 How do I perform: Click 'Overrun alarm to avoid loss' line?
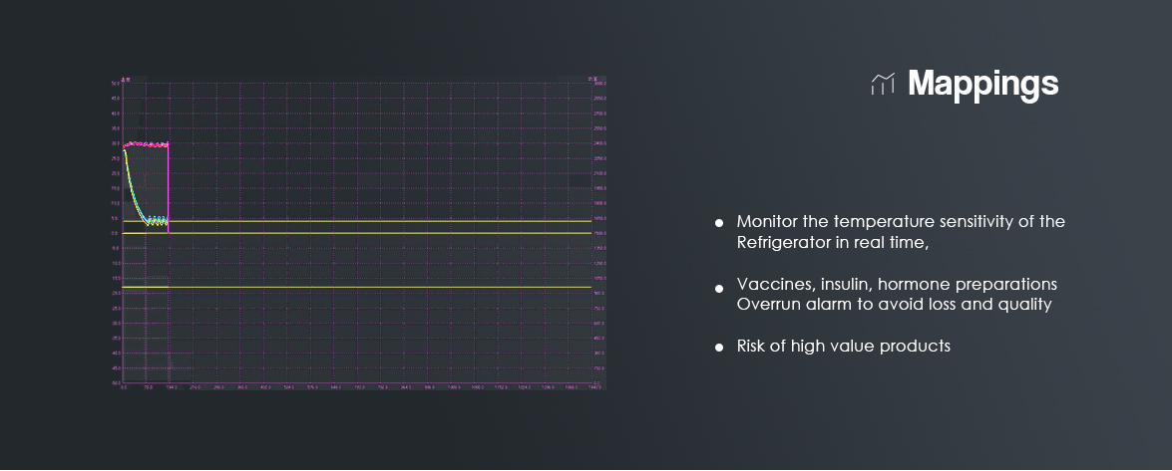point(895,305)
